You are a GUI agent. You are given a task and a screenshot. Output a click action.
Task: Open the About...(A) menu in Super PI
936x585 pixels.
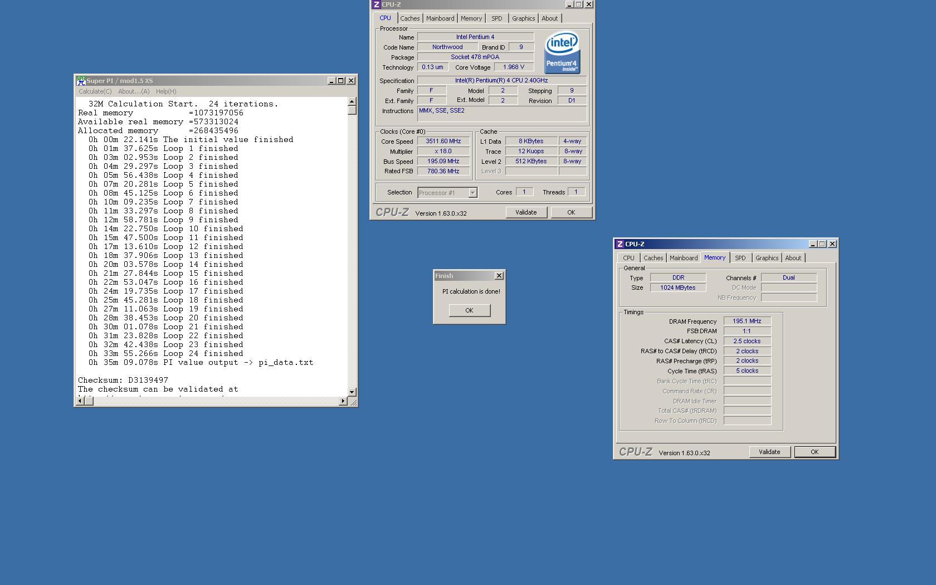pos(134,91)
